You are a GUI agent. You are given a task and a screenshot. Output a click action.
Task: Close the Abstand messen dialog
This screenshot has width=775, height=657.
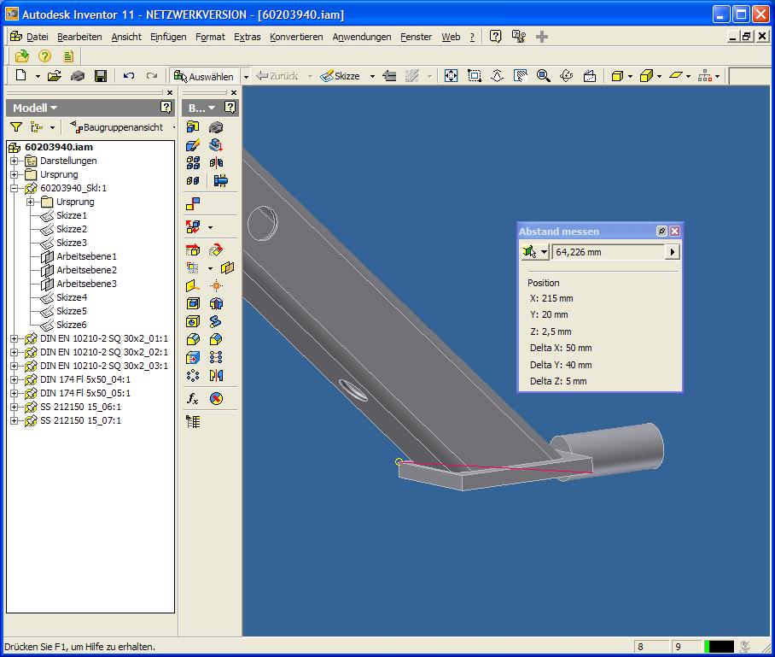coord(674,231)
